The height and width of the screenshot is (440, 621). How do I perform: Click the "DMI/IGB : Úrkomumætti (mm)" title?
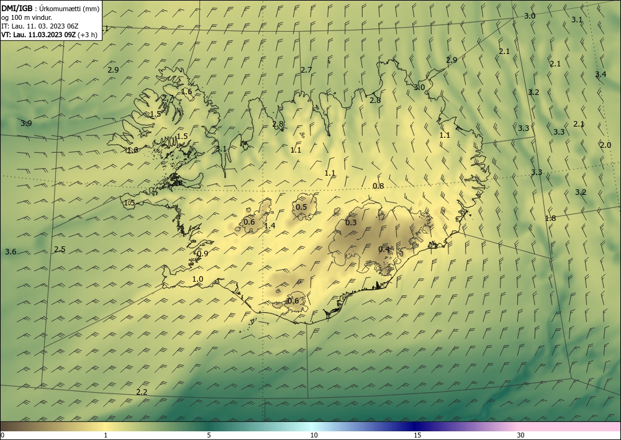tap(50, 8)
